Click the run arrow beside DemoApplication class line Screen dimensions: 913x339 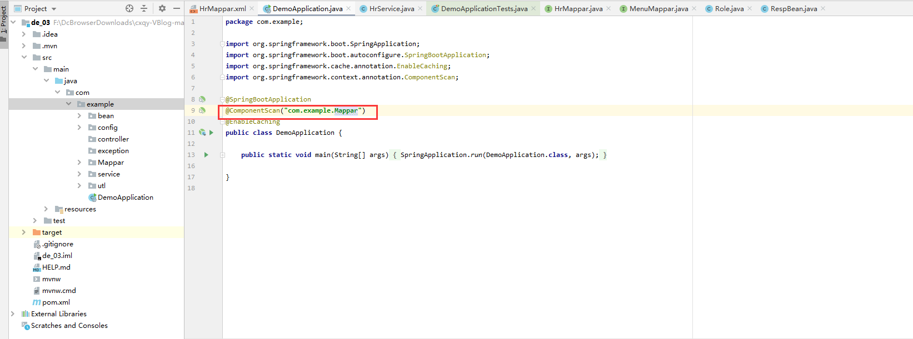[211, 133]
